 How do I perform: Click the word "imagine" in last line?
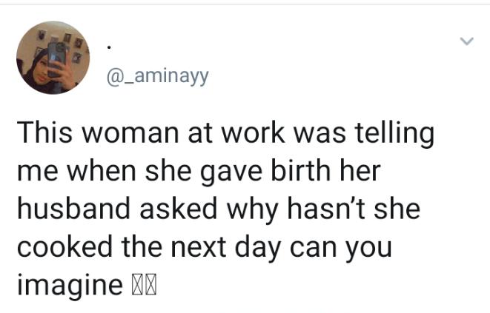tap(70, 286)
